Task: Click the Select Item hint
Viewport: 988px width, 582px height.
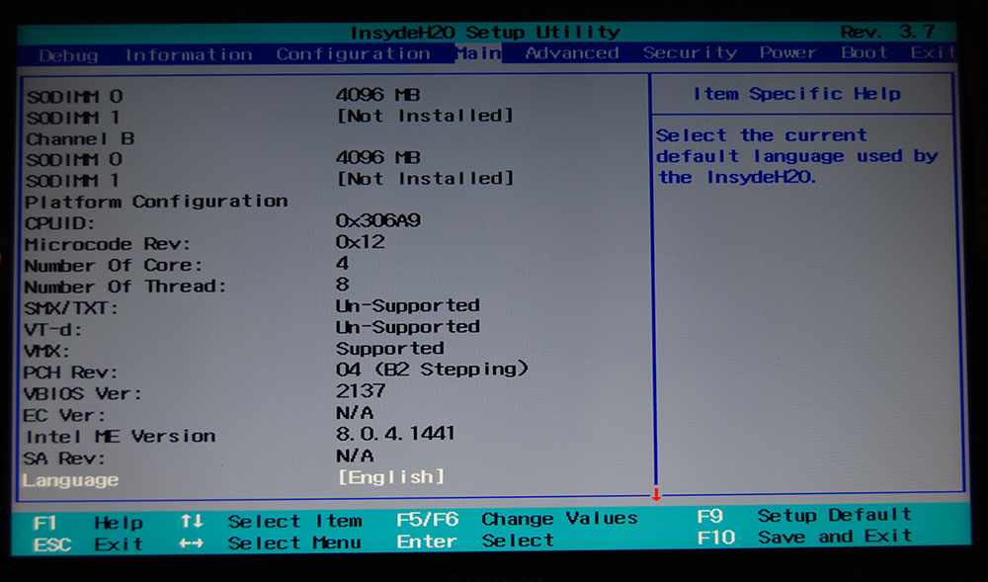Action: tap(272, 522)
